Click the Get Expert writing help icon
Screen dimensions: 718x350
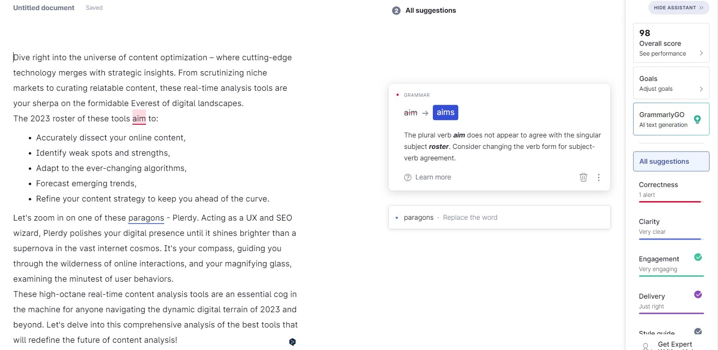pos(645,346)
